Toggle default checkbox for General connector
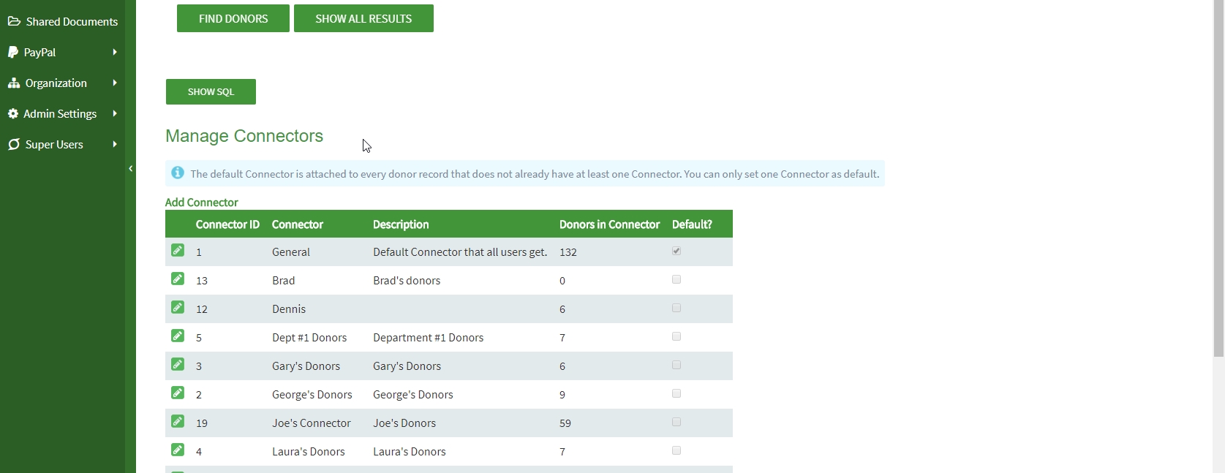The height and width of the screenshot is (473, 1225). pos(676,251)
